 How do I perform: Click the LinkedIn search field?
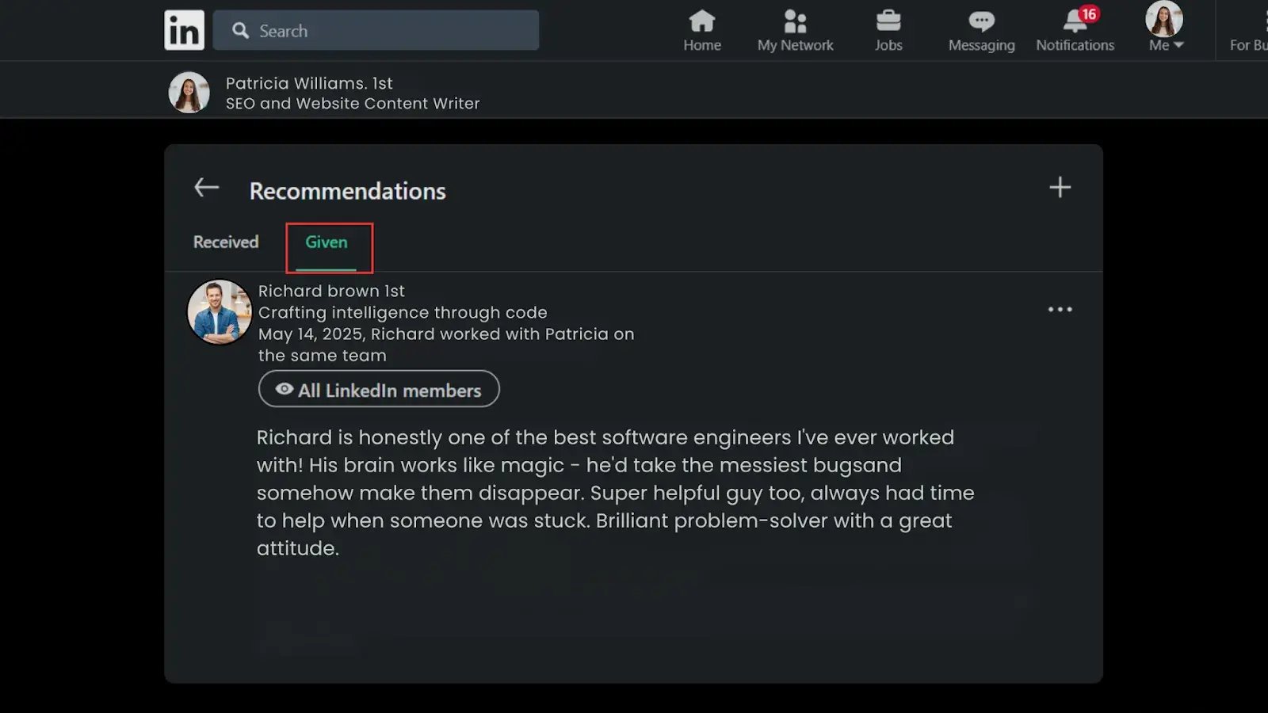(x=388, y=31)
